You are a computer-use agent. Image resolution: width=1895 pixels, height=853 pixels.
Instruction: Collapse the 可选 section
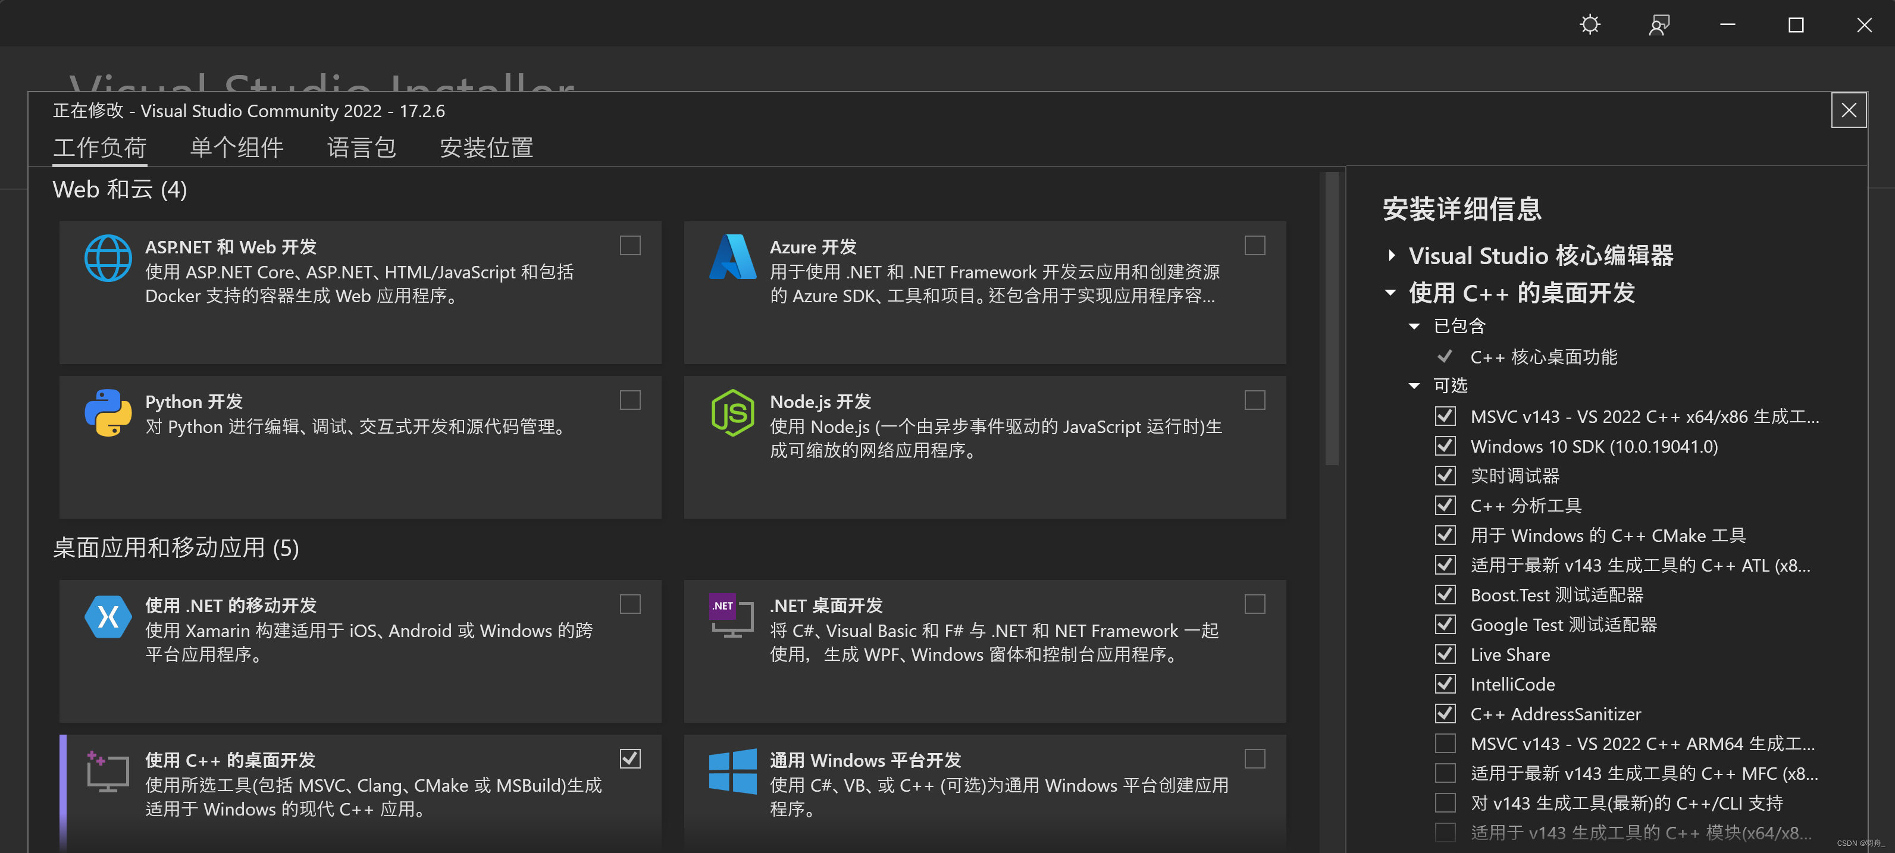(x=1414, y=385)
